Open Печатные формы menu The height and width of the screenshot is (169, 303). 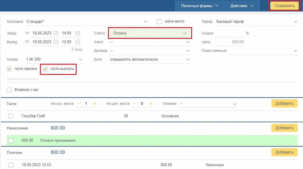(x=200, y=6)
